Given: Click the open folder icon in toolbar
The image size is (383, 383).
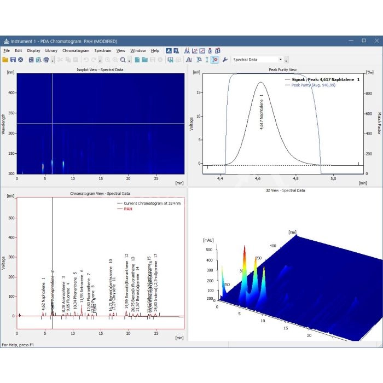Looking at the screenshot, I should [5, 60].
